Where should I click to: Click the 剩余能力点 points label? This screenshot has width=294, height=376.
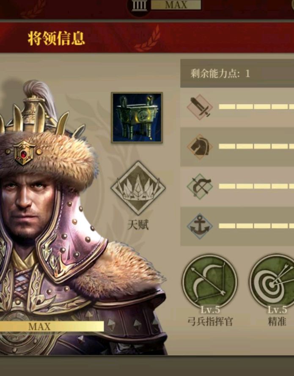[220, 73]
